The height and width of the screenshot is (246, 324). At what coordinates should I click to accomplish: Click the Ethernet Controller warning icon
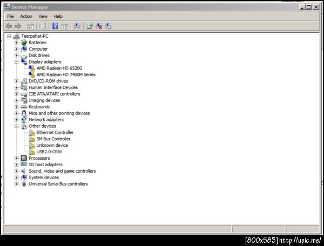[x=32, y=133]
